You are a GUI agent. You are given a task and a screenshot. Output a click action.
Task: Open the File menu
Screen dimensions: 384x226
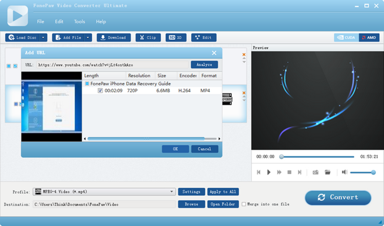tap(40, 21)
